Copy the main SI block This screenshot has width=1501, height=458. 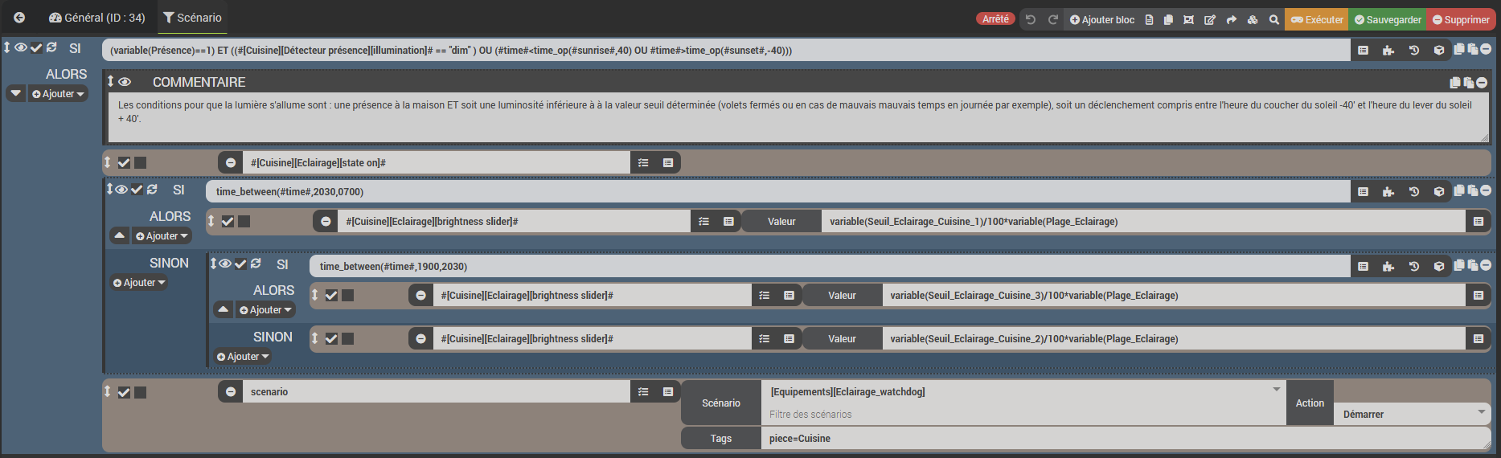[x=1459, y=48]
